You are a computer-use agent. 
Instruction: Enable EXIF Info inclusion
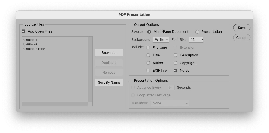[148, 71]
